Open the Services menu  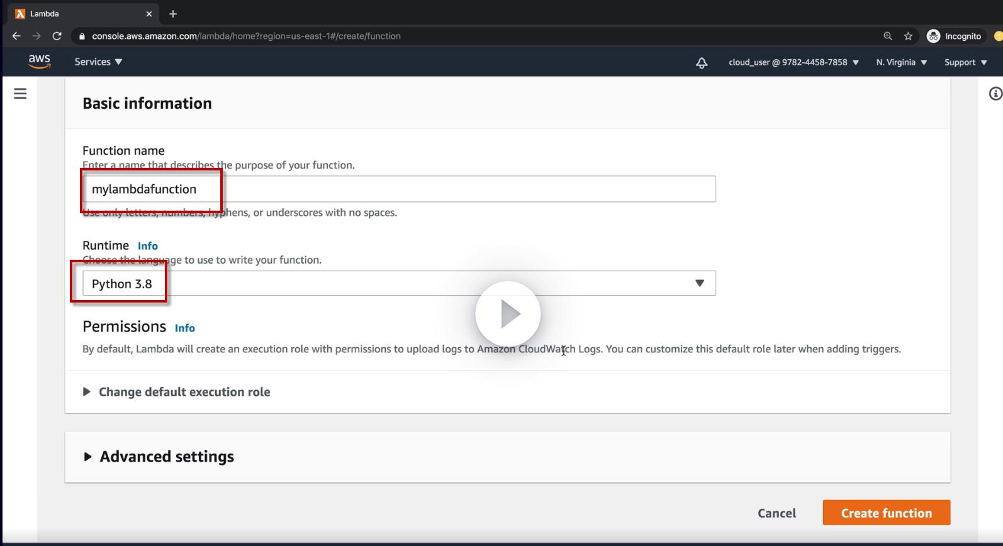pos(98,62)
